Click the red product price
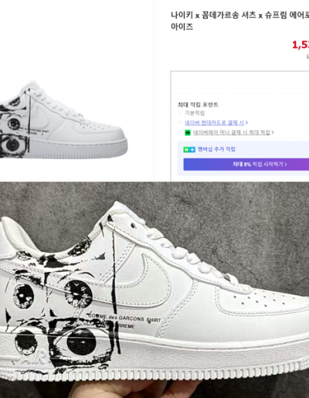 [301, 45]
